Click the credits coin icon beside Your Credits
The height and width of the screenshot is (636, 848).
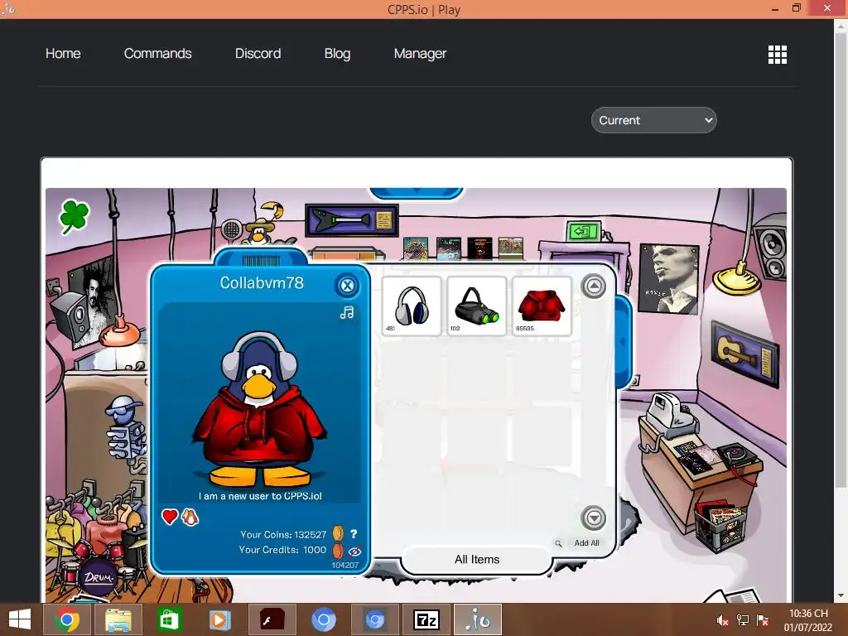pos(338,551)
